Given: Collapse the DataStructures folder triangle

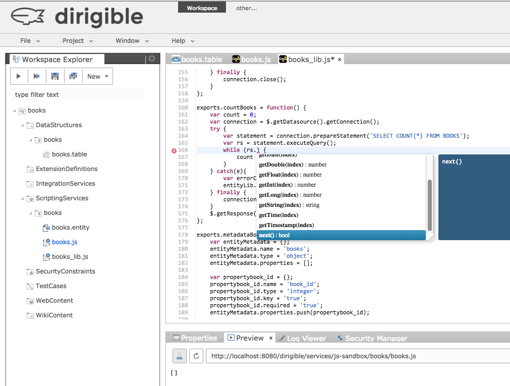Looking at the screenshot, I should click(x=22, y=126).
